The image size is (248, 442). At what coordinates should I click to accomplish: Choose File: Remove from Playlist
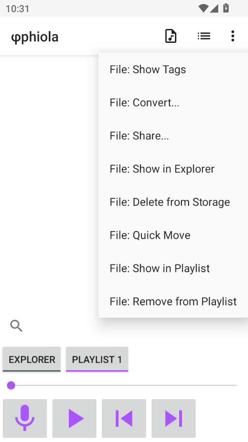click(173, 301)
